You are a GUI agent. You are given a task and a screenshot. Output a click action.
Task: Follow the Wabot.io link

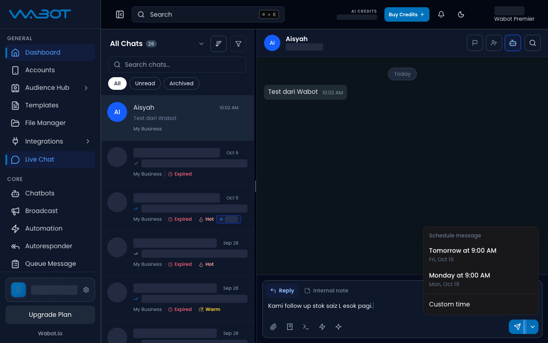50,334
